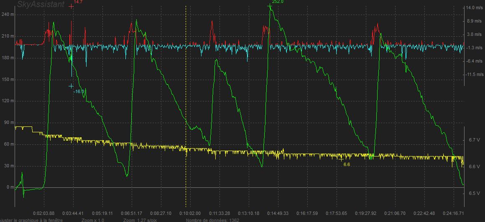Image resolution: width=485 pixels, height=222 pixels.
Task: Click the 6.6 V voltage axis label
Action: (474, 167)
